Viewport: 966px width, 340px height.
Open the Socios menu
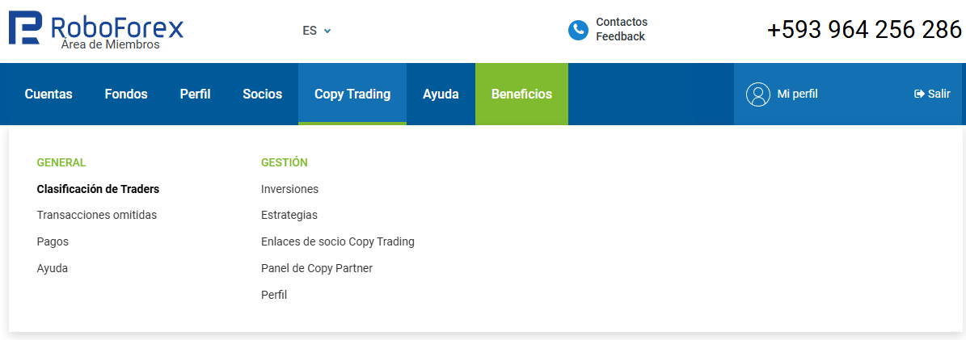(263, 94)
